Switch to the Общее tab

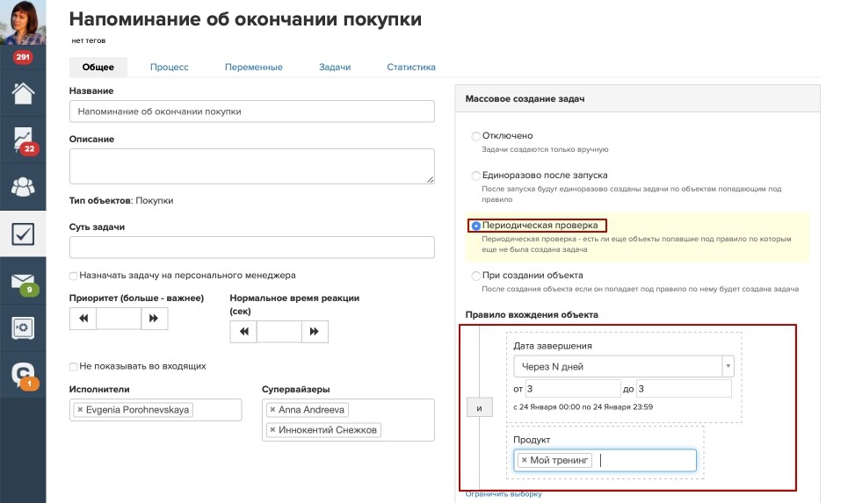(98, 67)
